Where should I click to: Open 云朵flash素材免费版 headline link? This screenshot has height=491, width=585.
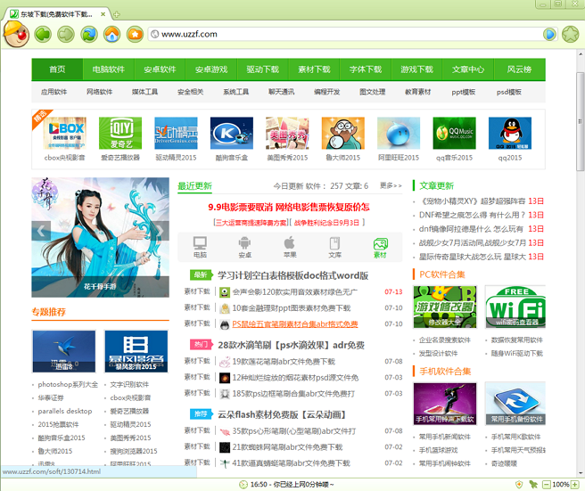[x=283, y=414]
